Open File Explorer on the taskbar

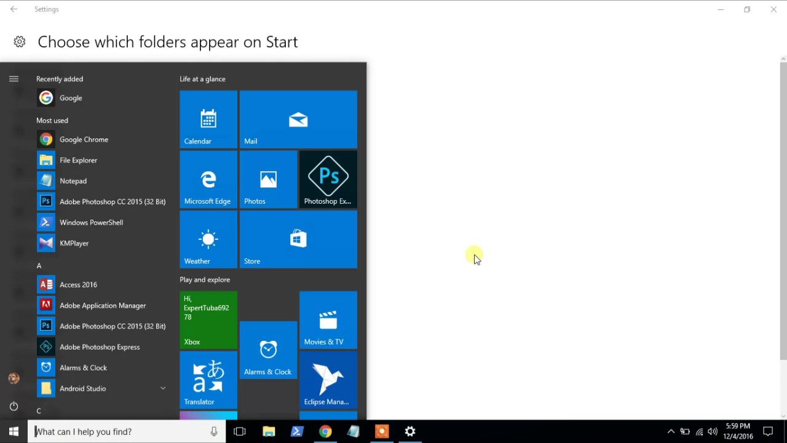pos(269,431)
